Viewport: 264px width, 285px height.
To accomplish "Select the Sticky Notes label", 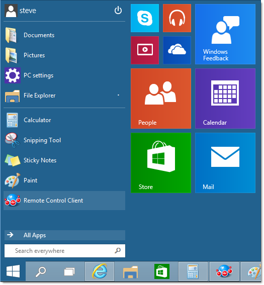I will [x=40, y=160].
